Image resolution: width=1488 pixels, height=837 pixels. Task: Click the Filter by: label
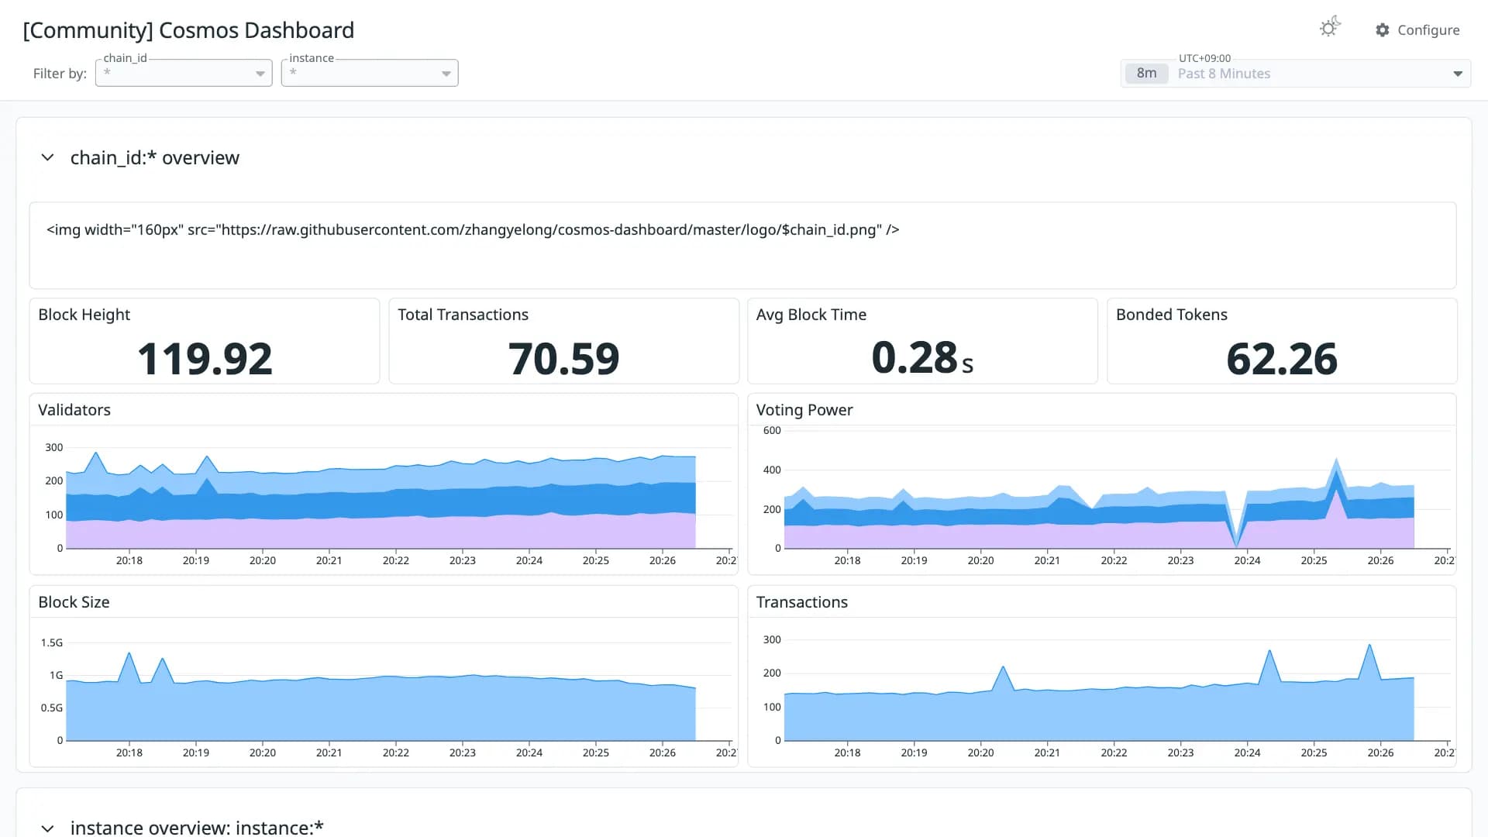coord(60,74)
